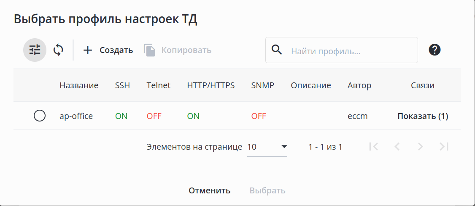Refresh the profile list
Image resolution: width=475 pixels, height=206 pixels.
tap(58, 50)
